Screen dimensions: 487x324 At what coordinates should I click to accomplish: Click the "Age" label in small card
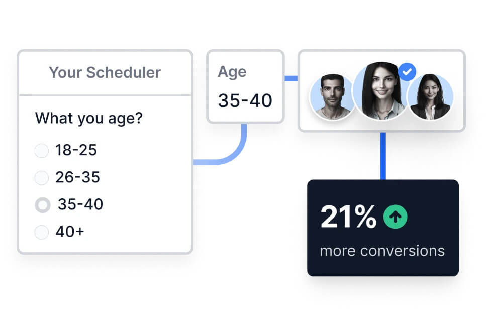click(x=232, y=72)
